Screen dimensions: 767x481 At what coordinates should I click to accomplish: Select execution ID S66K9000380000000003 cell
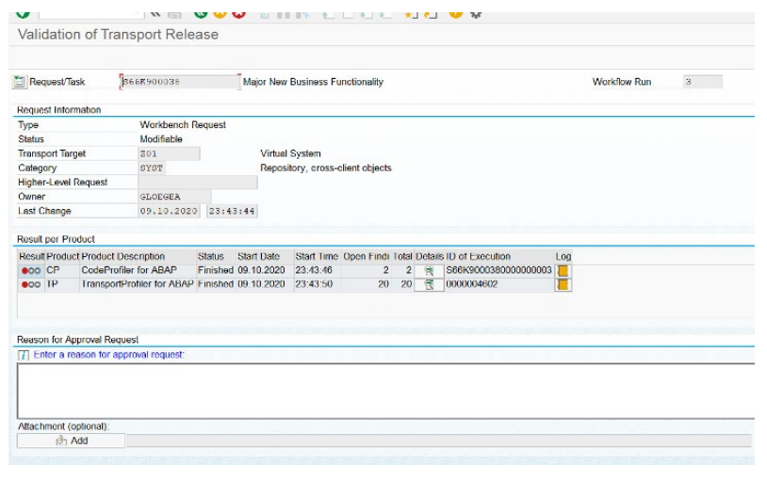click(498, 271)
